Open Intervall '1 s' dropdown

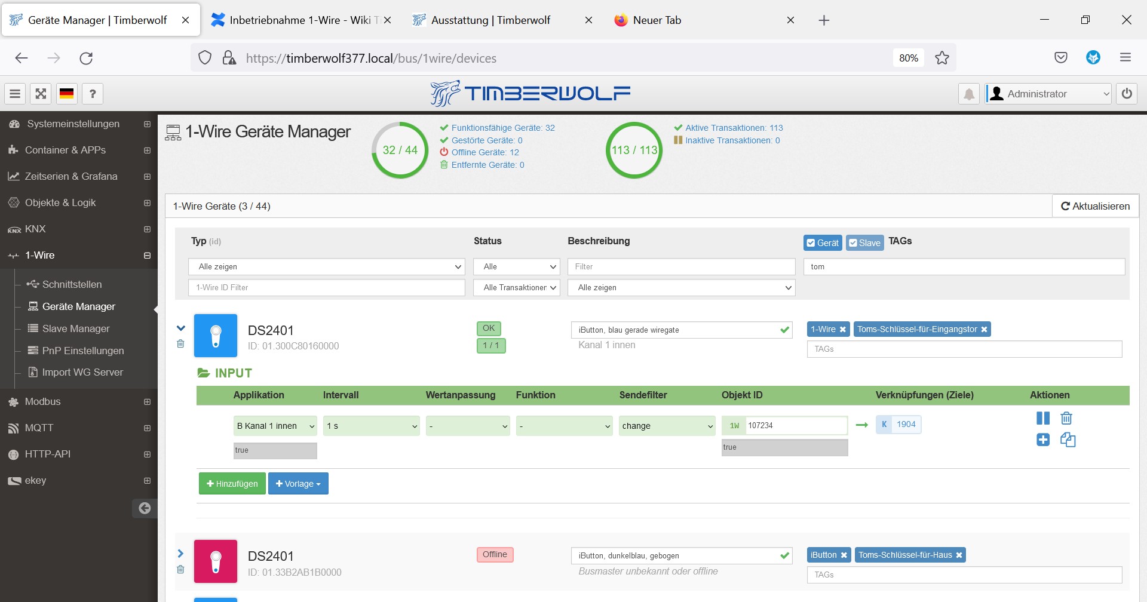[x=372, y=426]
